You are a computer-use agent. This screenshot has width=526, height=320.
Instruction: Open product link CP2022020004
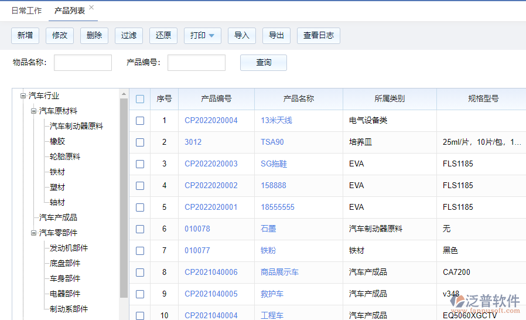tap(211, 121)
